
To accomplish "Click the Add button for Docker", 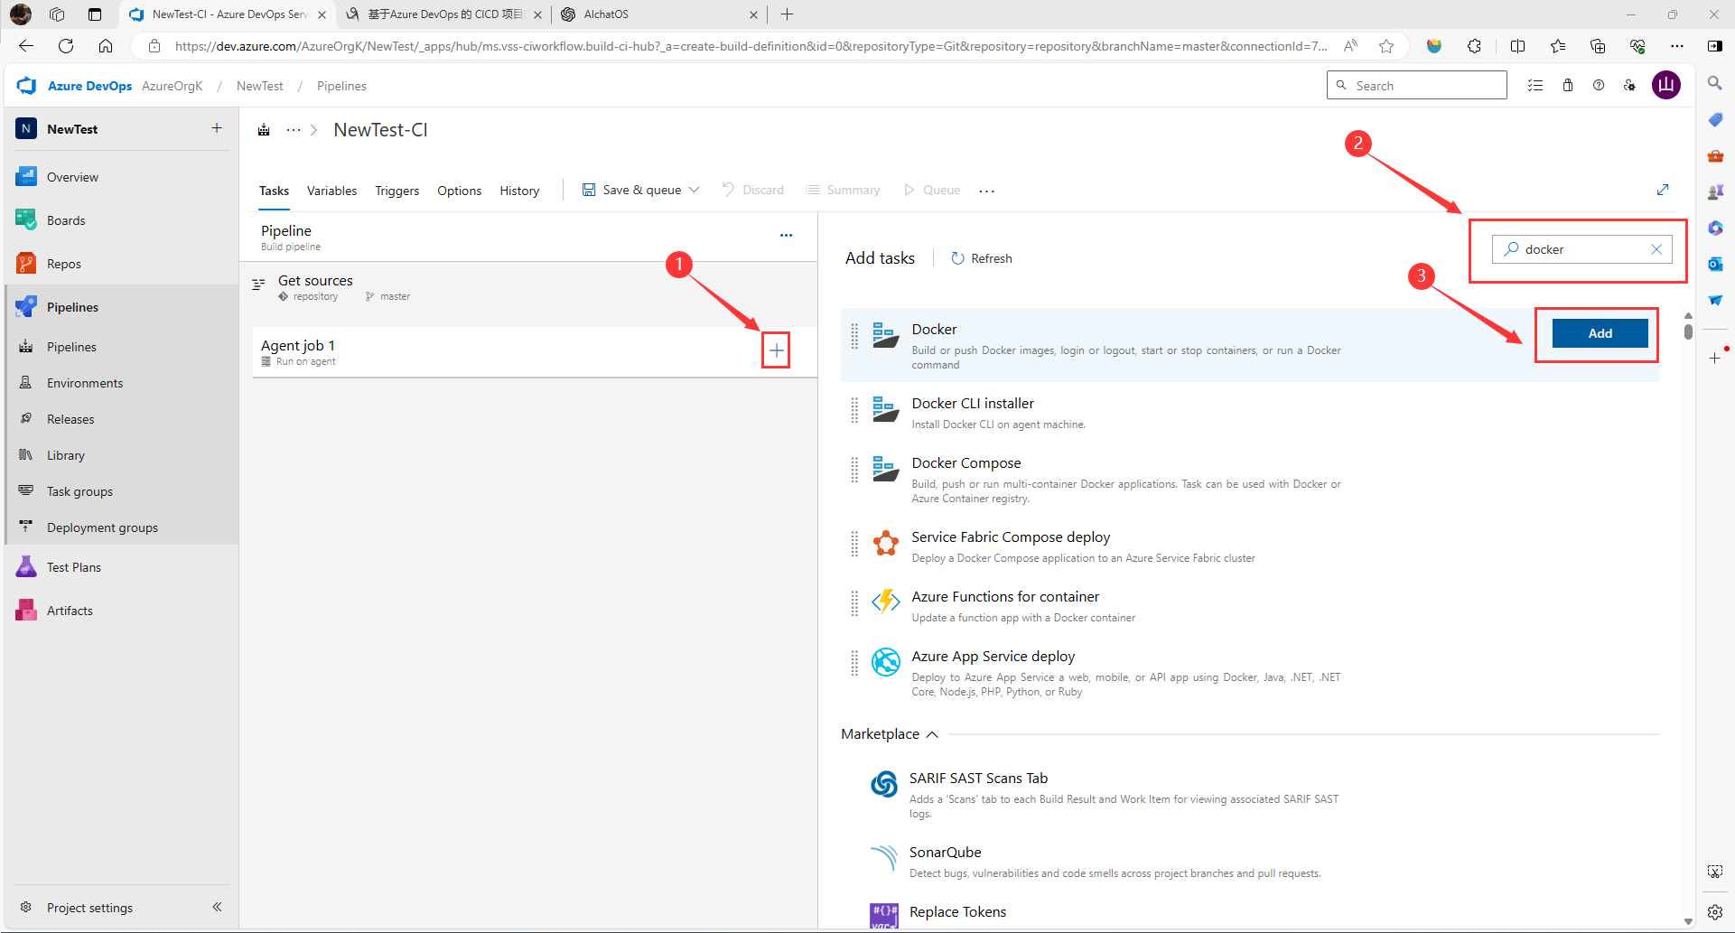I will click(x=1600, y=333).
